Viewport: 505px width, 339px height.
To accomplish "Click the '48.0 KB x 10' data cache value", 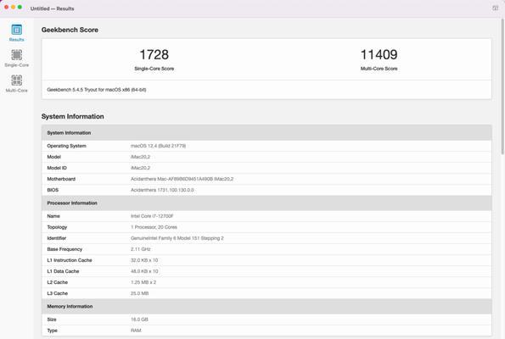I will 144,271.
